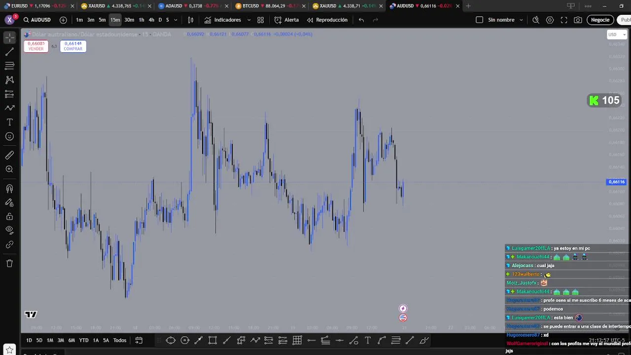
Task: Open a new browser tab
Action: click(468, 6)
